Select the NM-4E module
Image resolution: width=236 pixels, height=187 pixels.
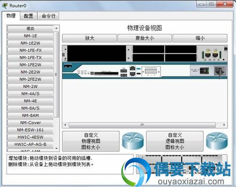click(x=30, y=101)
